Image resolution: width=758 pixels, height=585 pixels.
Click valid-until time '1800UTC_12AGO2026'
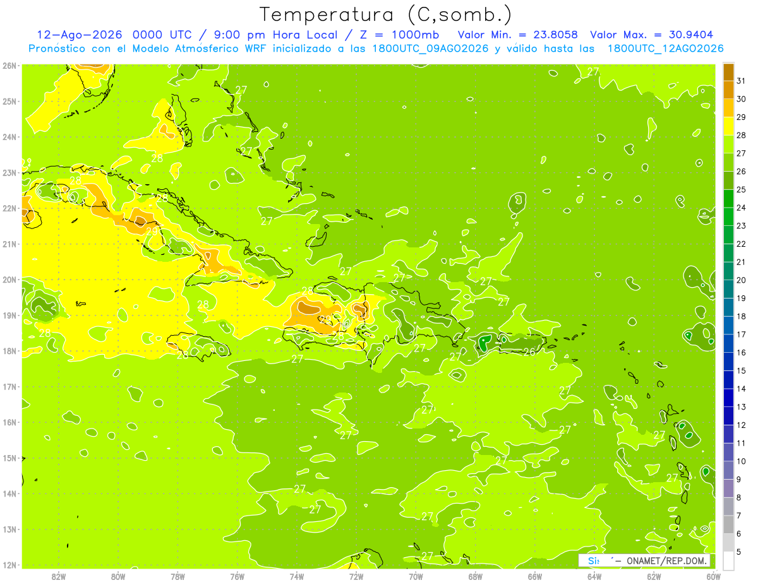(665, 49)
